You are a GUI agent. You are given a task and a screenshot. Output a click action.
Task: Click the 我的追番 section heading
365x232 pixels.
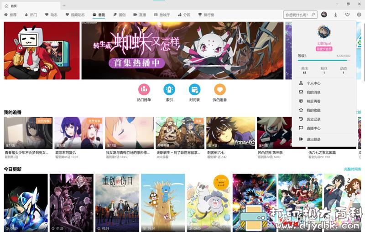(13, 112)
